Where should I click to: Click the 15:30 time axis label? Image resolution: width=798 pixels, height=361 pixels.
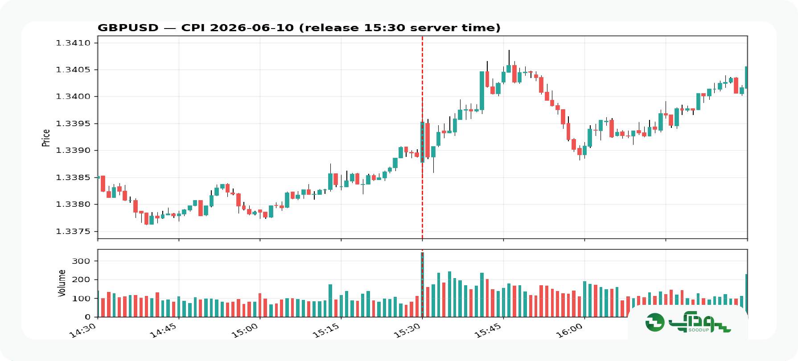click(407, 331)
